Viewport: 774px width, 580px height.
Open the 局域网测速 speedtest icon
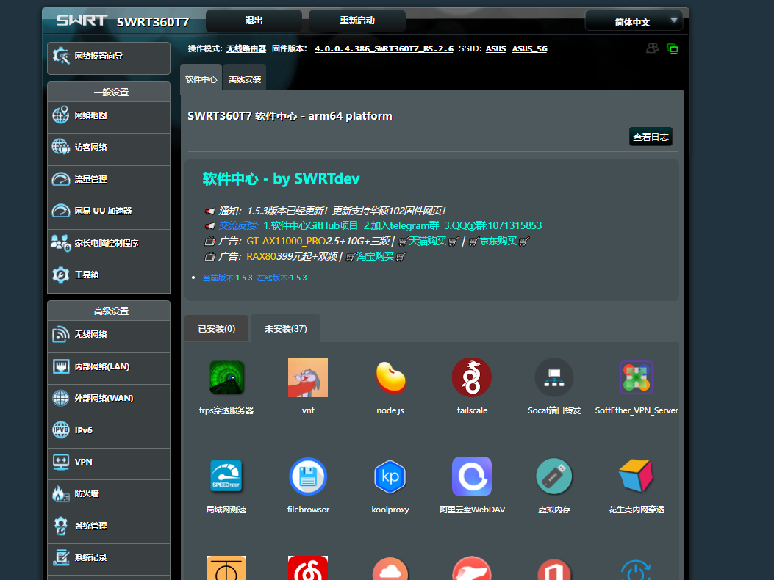226,477
